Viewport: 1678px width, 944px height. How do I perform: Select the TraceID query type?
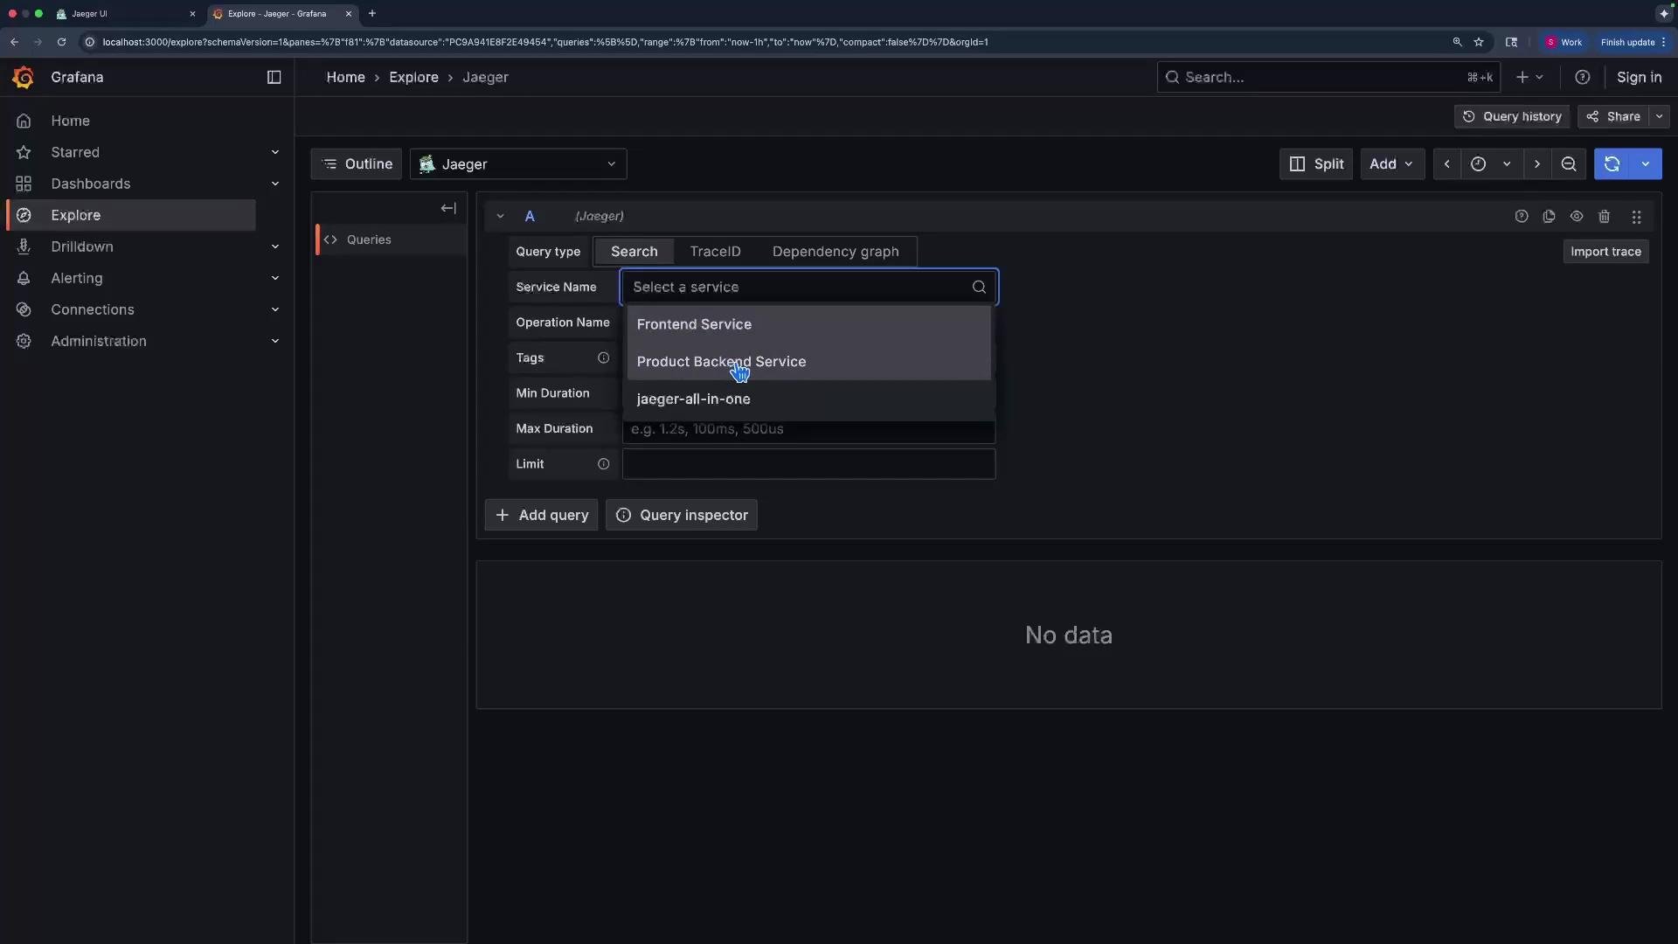[x=715, y=252]
